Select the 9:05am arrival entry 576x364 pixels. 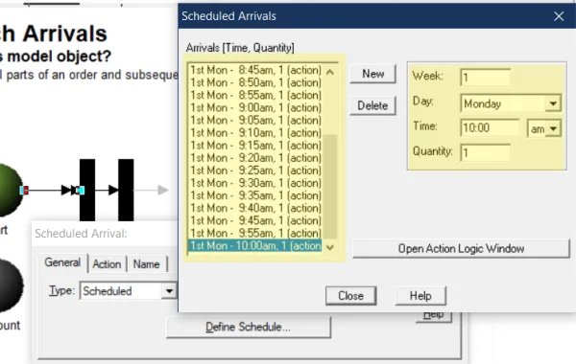(x=255, y=121)
